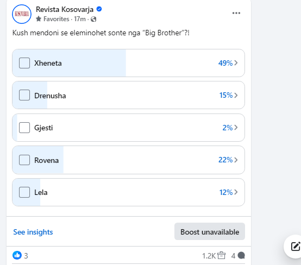Tick the Lela poll checkbox
Image resolution: width=301 pixels, height=265 pixels.
click(24, 192)
